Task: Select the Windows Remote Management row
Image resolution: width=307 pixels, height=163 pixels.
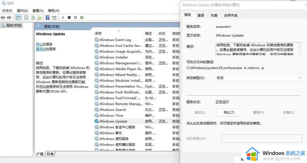Action: tap(137, 104)
